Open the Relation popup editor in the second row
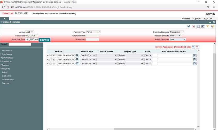 [x=77, y=59]
